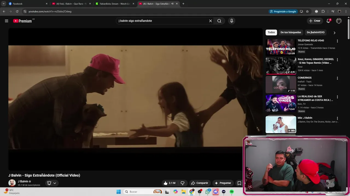
Task: Open OBS Studio from the taskbar
Action: pos(200,192)
